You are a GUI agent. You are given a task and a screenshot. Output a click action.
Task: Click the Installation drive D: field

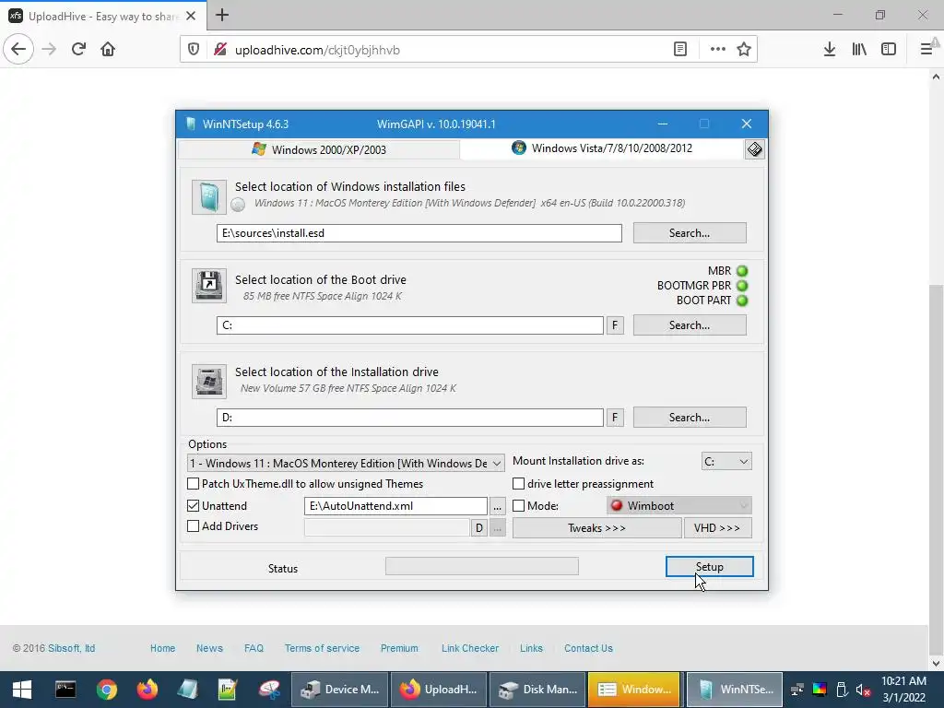410,418
